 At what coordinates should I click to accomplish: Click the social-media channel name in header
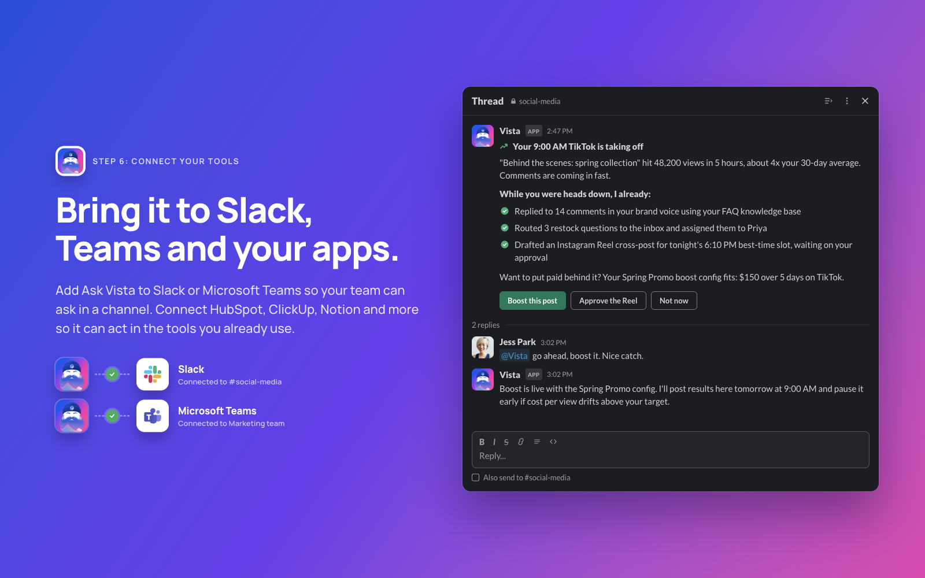pyautogui.click(x=539, y=101)
